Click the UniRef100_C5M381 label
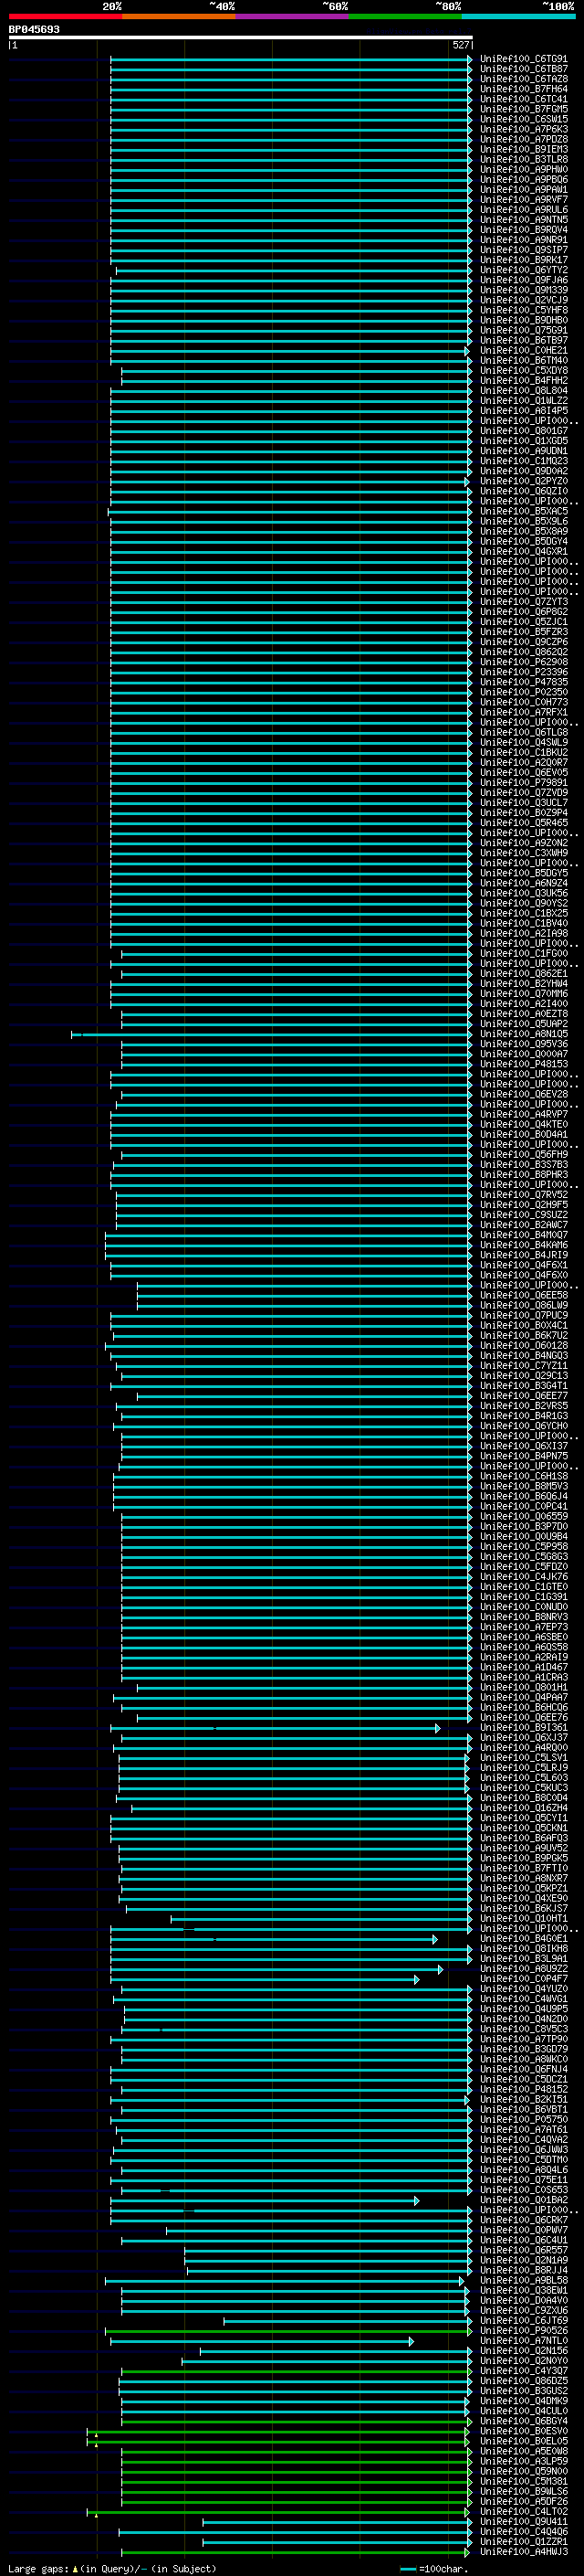Screen dimensions: 584x2576 [523, 2481]
